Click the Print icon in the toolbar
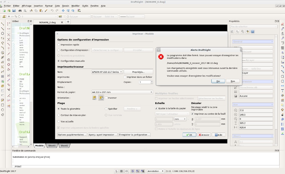Viewport: 285px width, 174px height. pos(20,11)
